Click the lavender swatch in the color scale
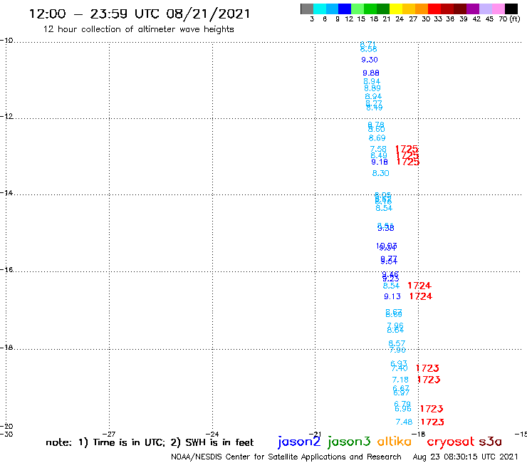The width and height of the screenshot is (527, 463). [485, 9]
